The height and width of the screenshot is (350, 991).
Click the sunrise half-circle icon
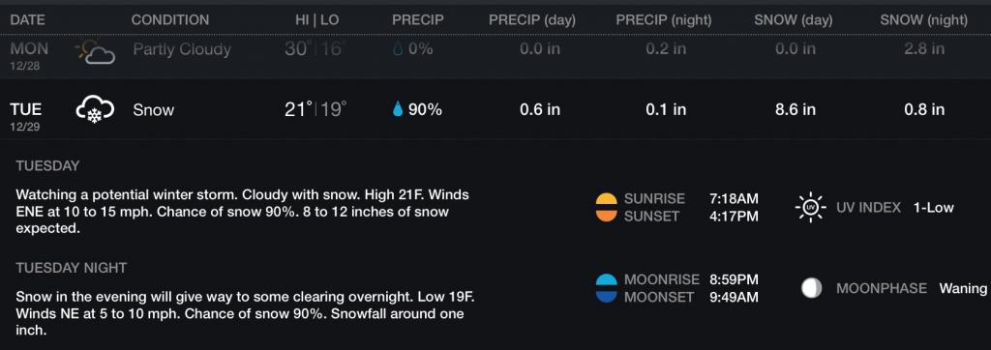pyautogui.click(x=606, y=199)
